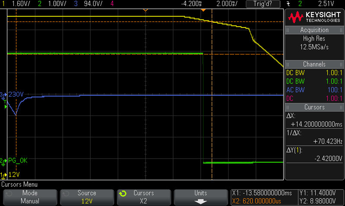
Task: Click the High Res acquisition mode text
Action: point(314,38)
